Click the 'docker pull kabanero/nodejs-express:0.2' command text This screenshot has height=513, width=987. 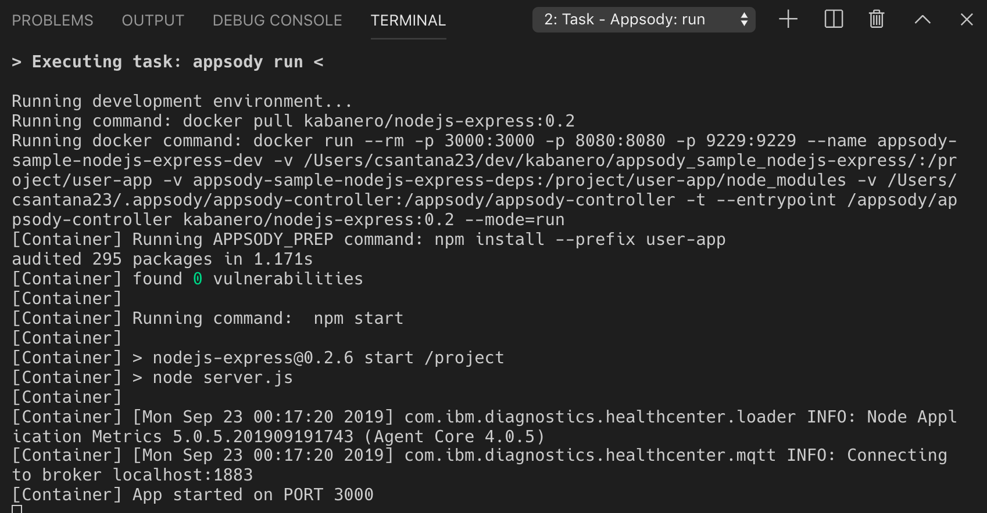click(x=378, y=121)
